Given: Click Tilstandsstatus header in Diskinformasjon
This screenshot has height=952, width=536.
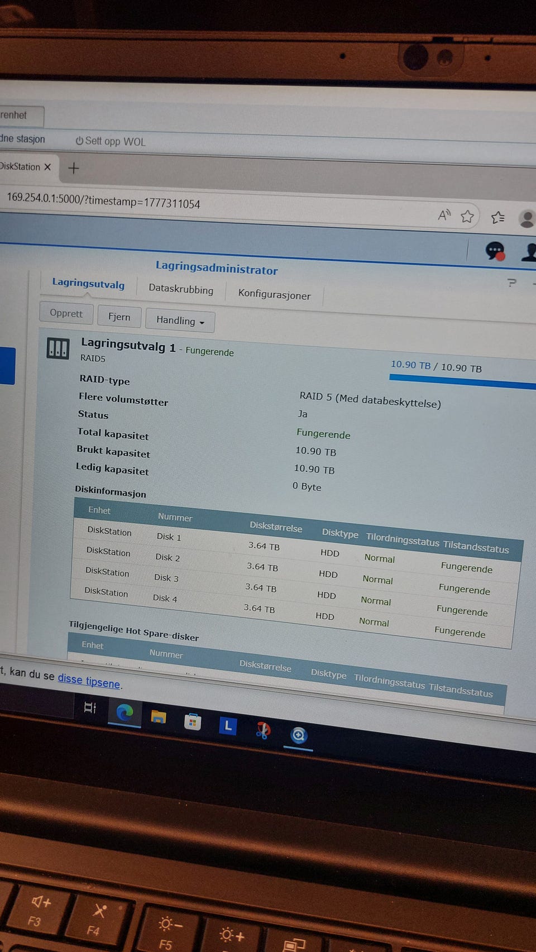Looking at the screenshot, I should coord(476,547).
